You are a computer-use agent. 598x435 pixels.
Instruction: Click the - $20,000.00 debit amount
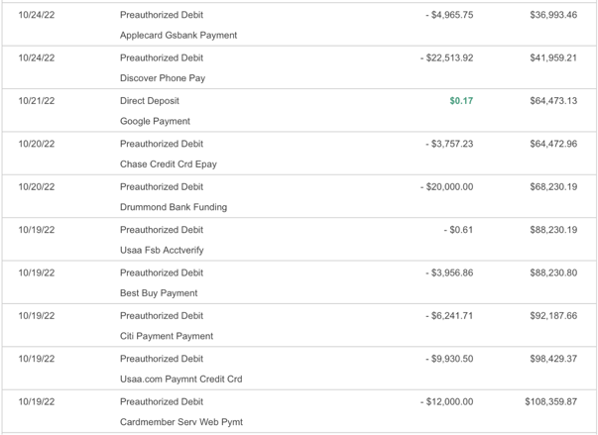coord(446,186)
